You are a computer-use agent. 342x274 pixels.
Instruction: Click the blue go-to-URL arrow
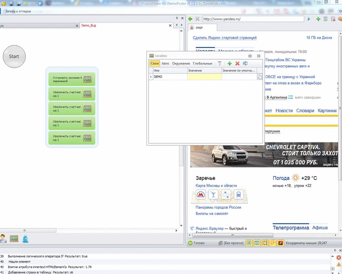click(x=309, y=19)
